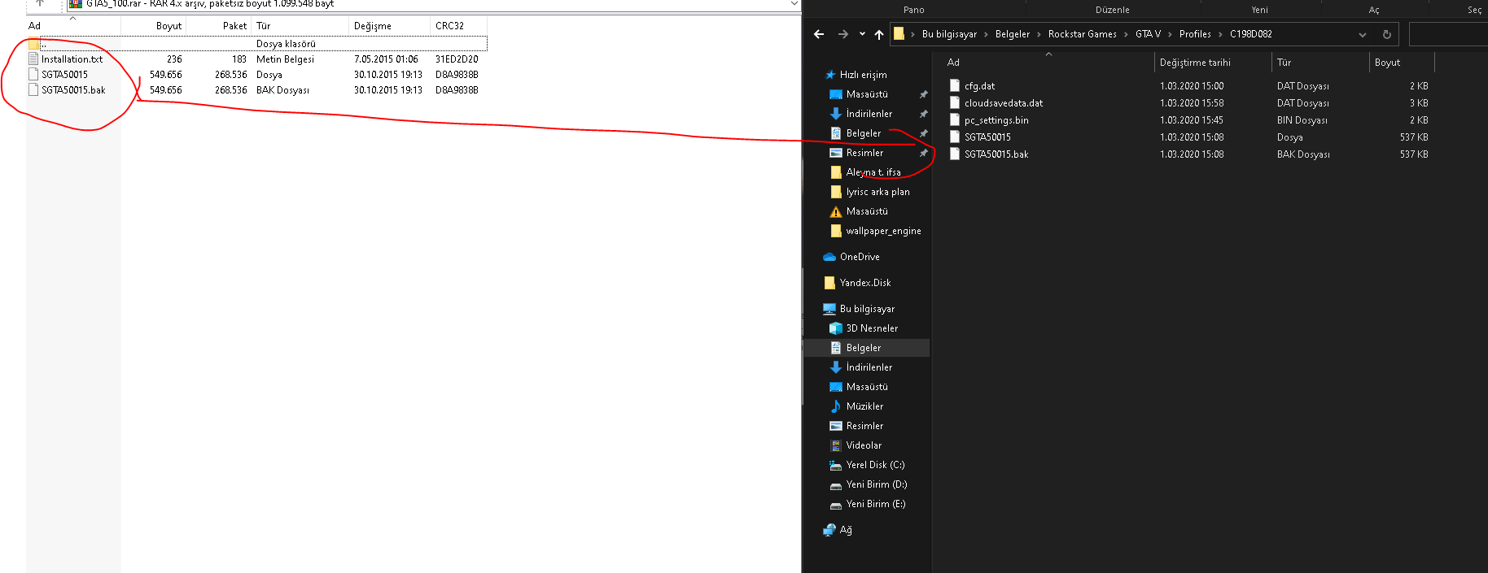Open İndirilenler under Bu bilgisayar
1488x573 pixels.
tap(869, 367)
